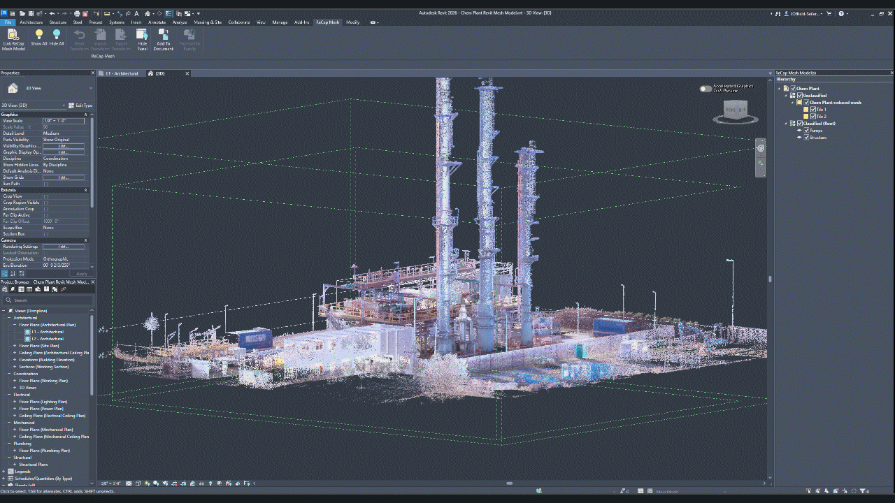Switch to the L1 - Architectural view tab
The image size is (895, 503).
(122, 73)
